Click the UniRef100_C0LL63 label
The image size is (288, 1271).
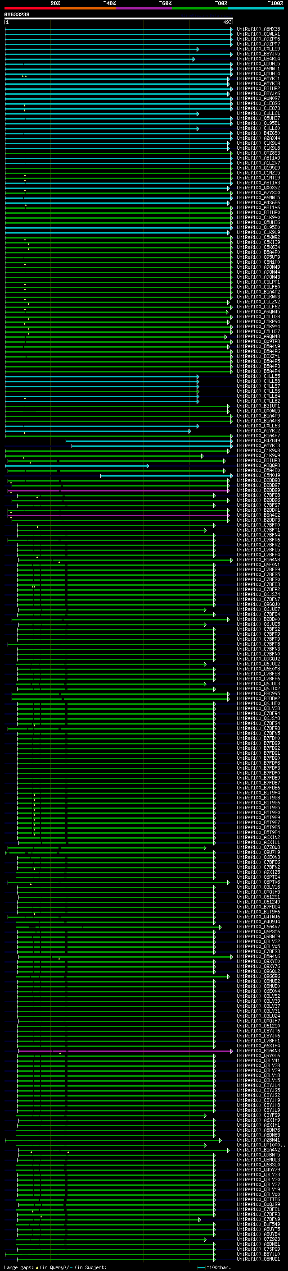click(258, 425)
